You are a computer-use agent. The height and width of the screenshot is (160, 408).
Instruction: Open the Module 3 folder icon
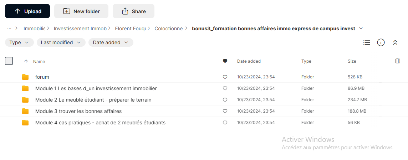tap(25, 111)
